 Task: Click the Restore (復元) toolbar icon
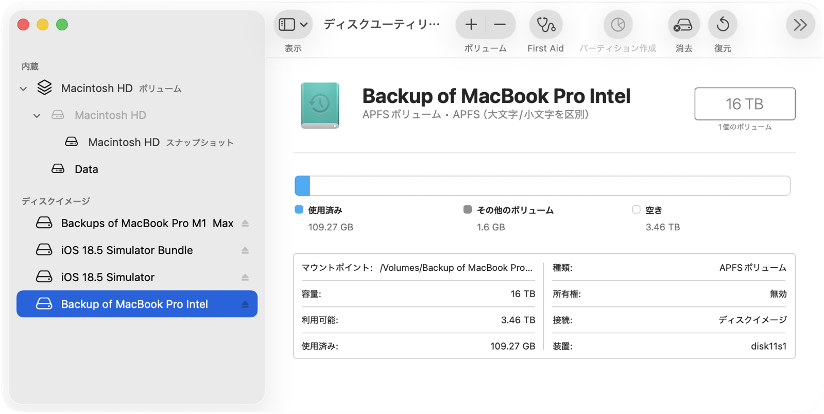point(723,25)
